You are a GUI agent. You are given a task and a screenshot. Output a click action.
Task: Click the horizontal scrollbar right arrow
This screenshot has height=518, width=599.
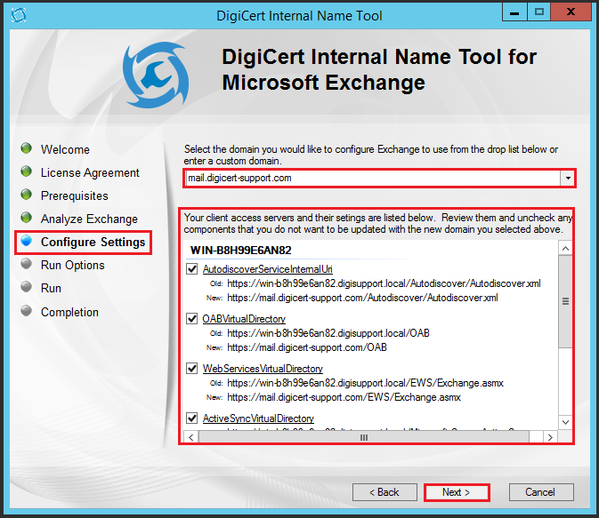550,437
